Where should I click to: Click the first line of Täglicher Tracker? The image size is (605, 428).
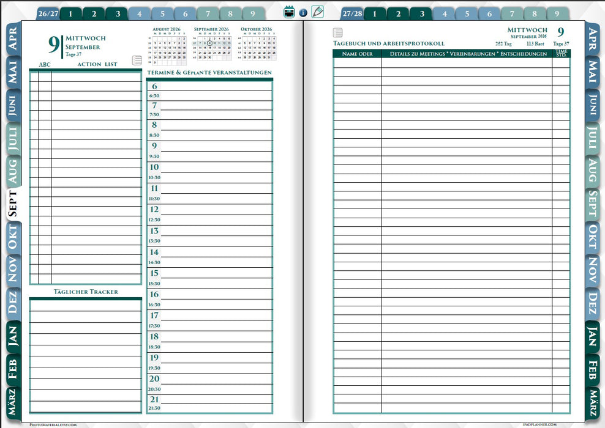86,304
